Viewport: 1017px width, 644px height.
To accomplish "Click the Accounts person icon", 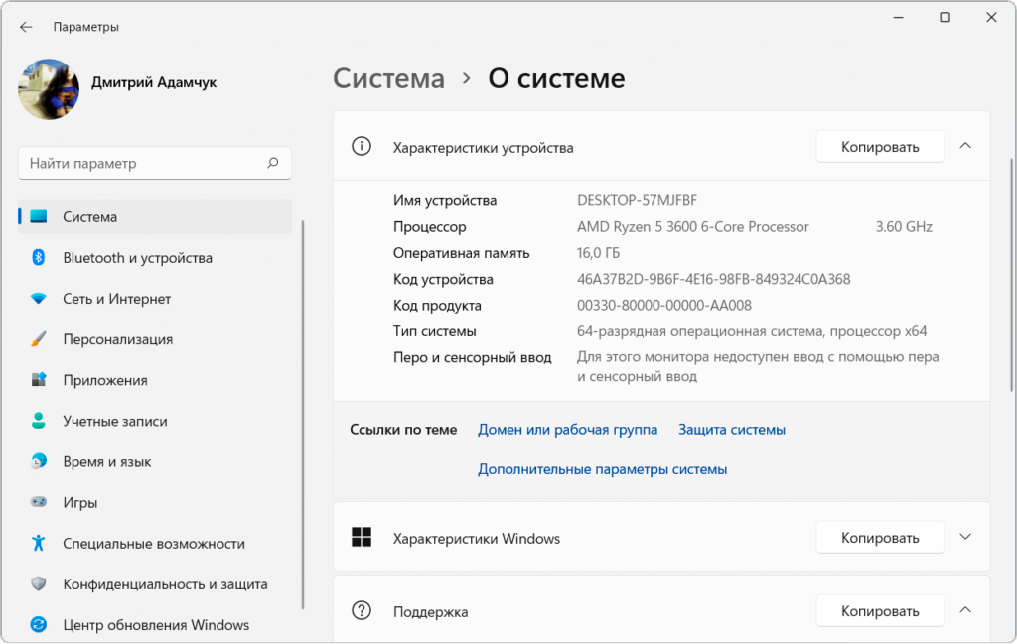I will coord(39,421).
